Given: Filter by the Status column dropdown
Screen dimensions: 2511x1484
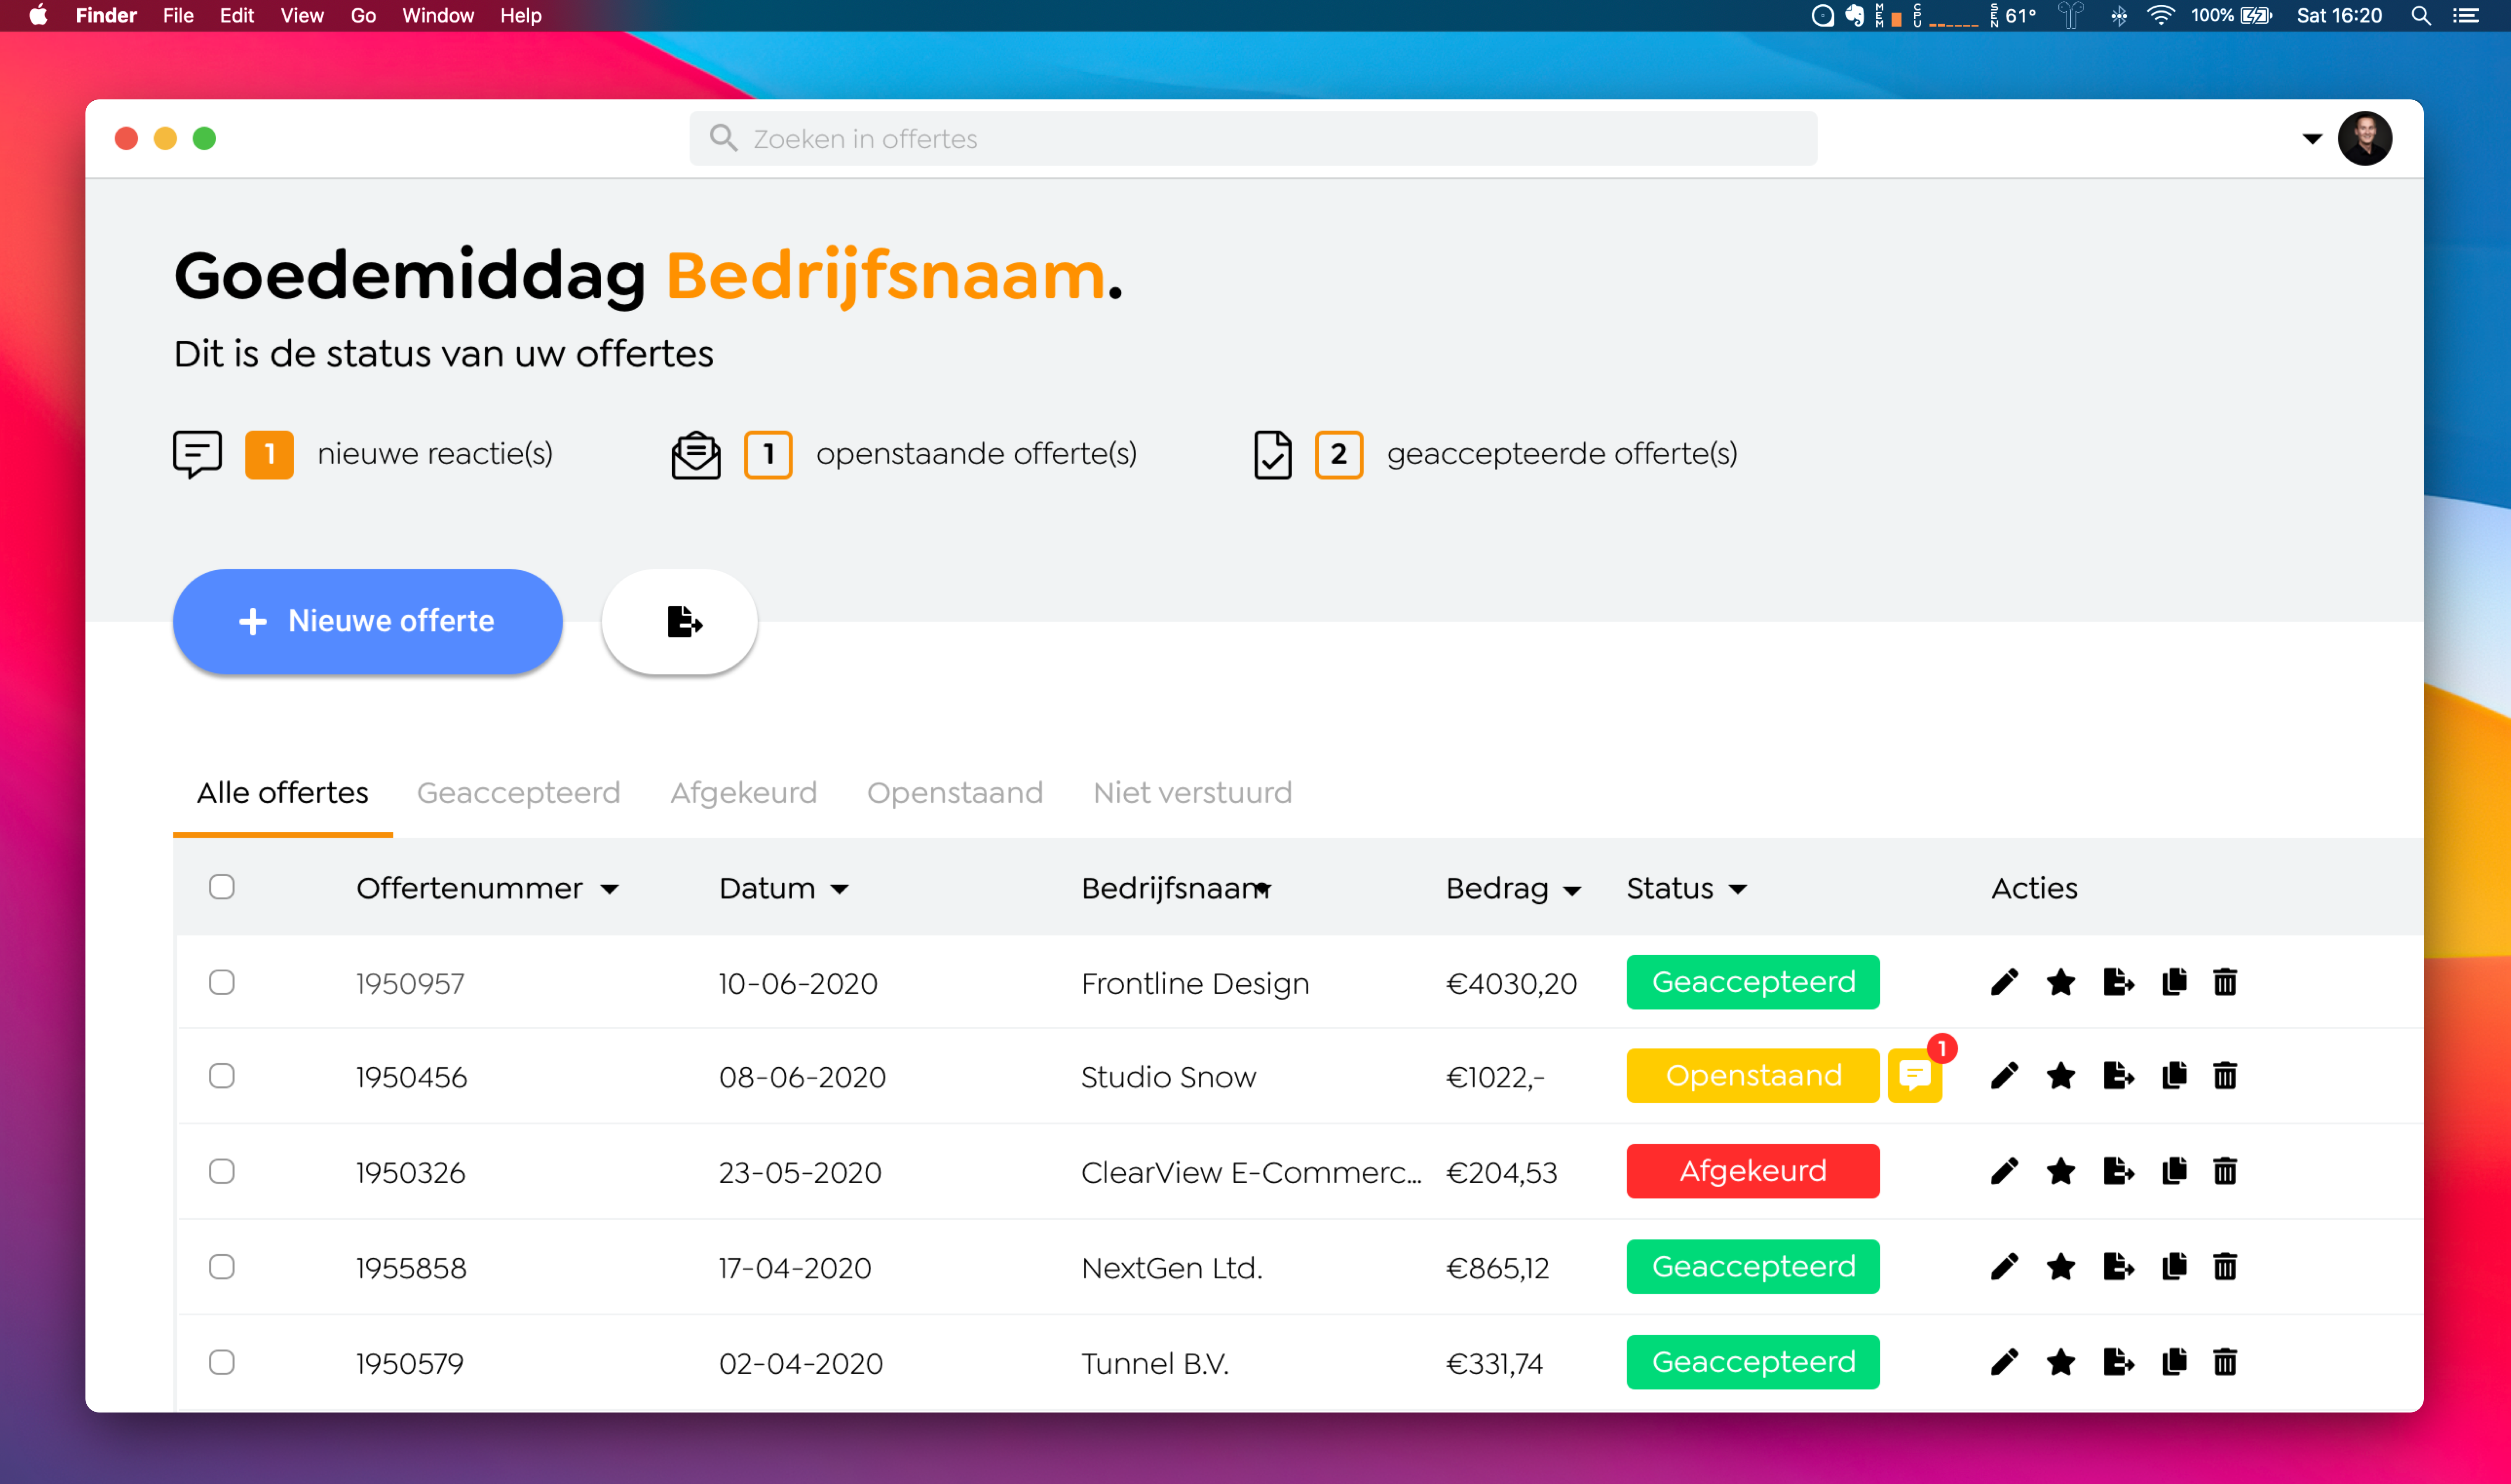Looking at the screenshot, I should (1738, 890).
